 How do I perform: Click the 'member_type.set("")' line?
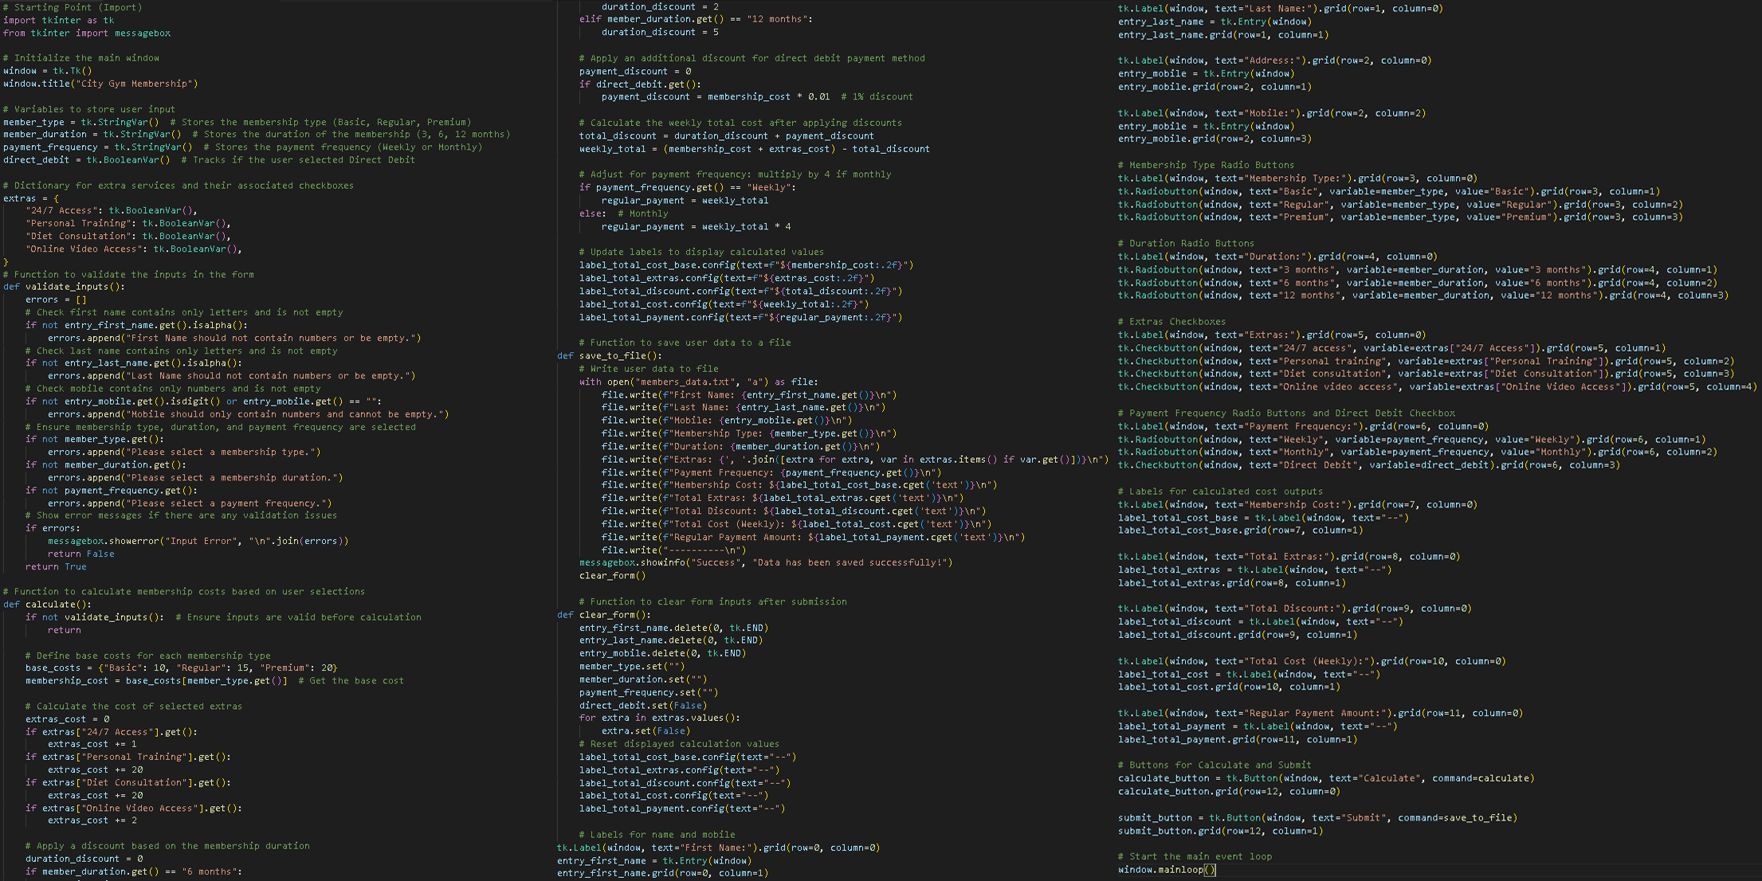[x=632, y=666]
